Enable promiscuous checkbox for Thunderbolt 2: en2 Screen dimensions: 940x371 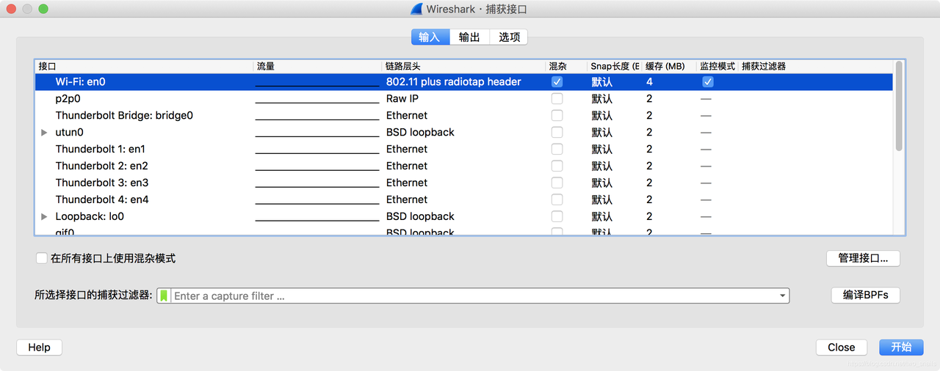pos(557,166)
